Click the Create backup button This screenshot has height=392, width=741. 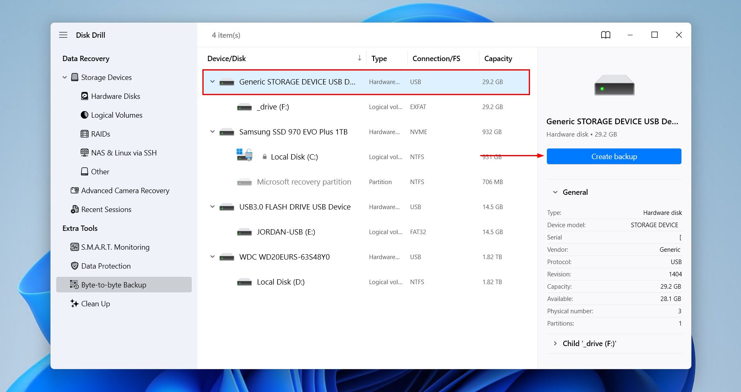point(614,157)
